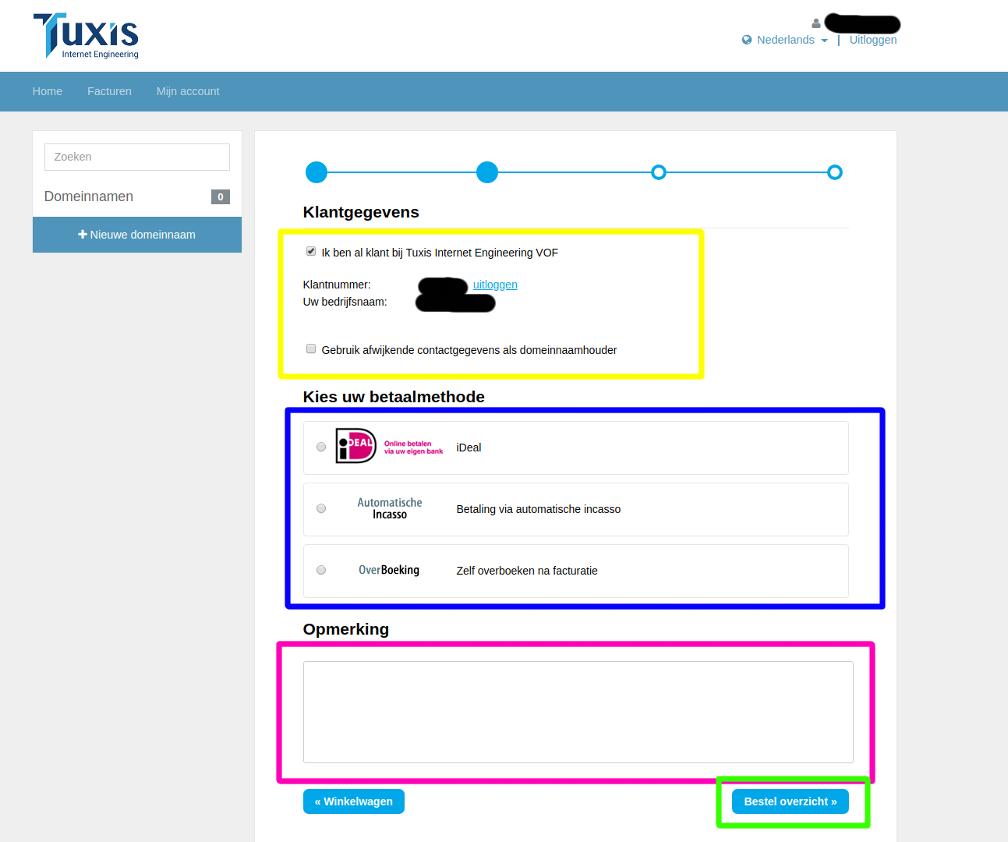The height and width of the screenshot is (842, 1008).
Task: Click the globe icon beside Nederlands
Action: tap(747, 40)
